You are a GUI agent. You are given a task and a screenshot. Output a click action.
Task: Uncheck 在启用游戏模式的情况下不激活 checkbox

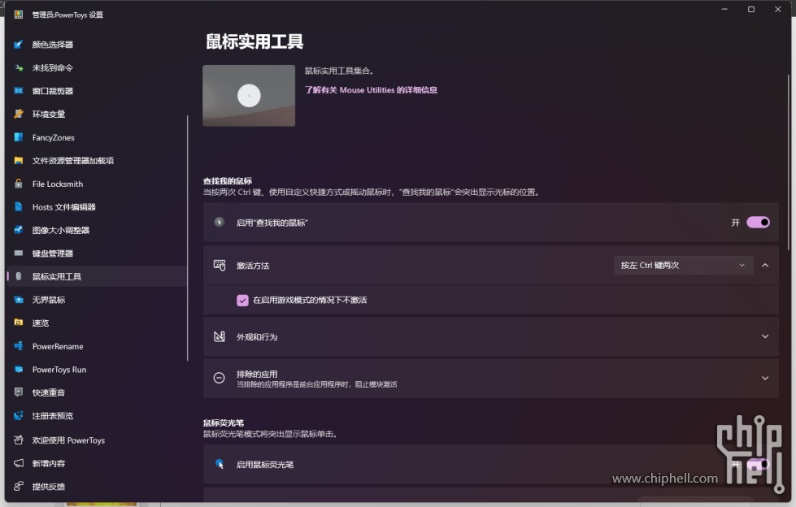click(x=242, y=300)
